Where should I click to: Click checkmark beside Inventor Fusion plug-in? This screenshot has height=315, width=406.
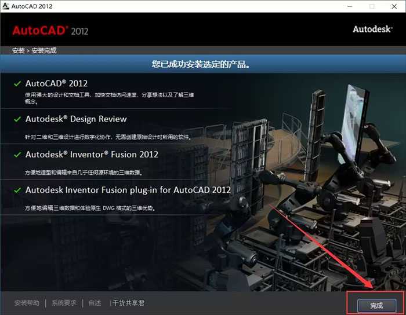(x=17, y=190)
